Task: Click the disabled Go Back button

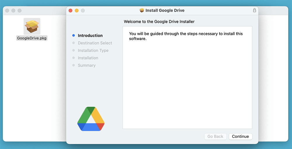Action: click(x=215, y=136)
